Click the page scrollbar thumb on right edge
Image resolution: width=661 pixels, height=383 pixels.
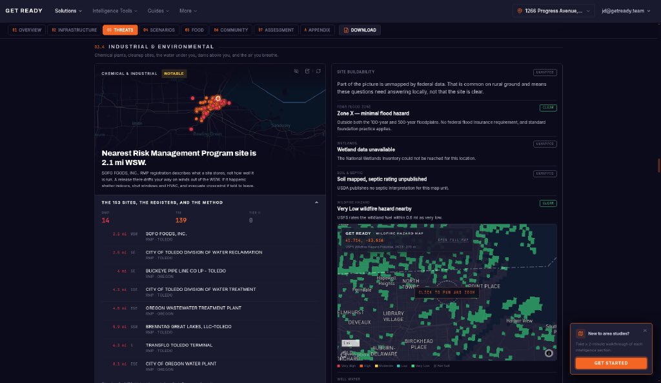[658, 165]
